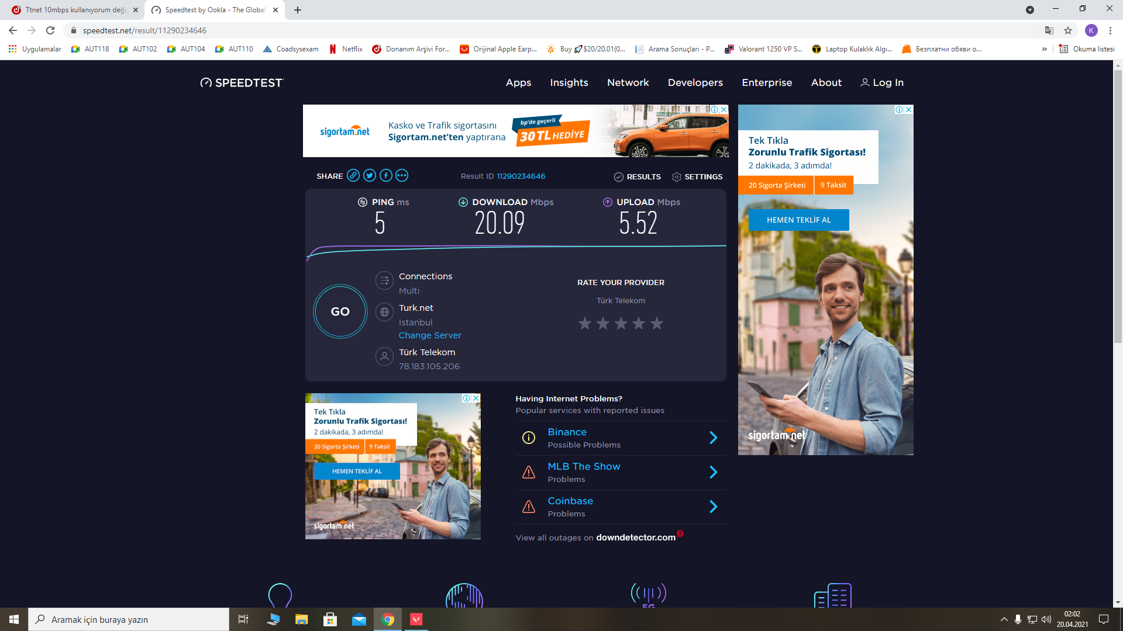Screen dimensions: 1123x631
Task: Click the Connections multi icon
Action: [x=384, y=281]
